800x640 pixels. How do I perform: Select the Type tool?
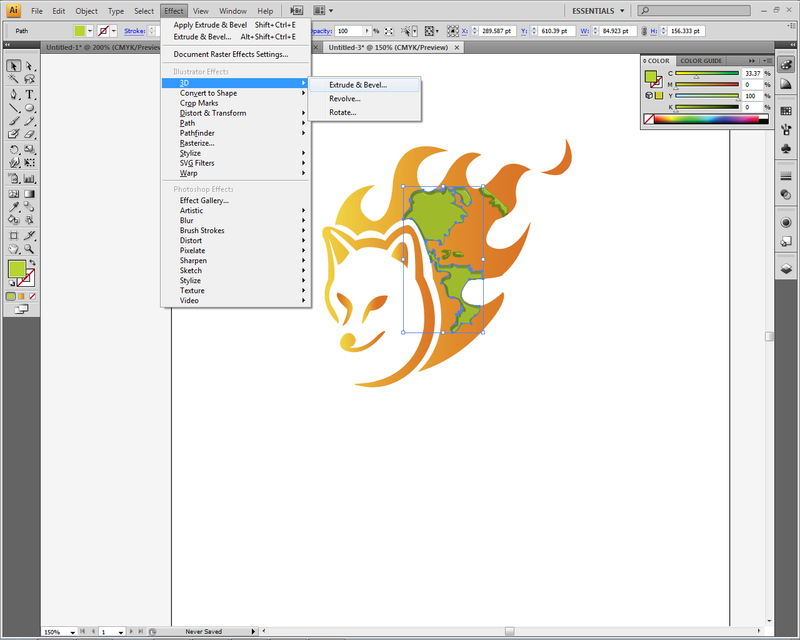[28, 96]
